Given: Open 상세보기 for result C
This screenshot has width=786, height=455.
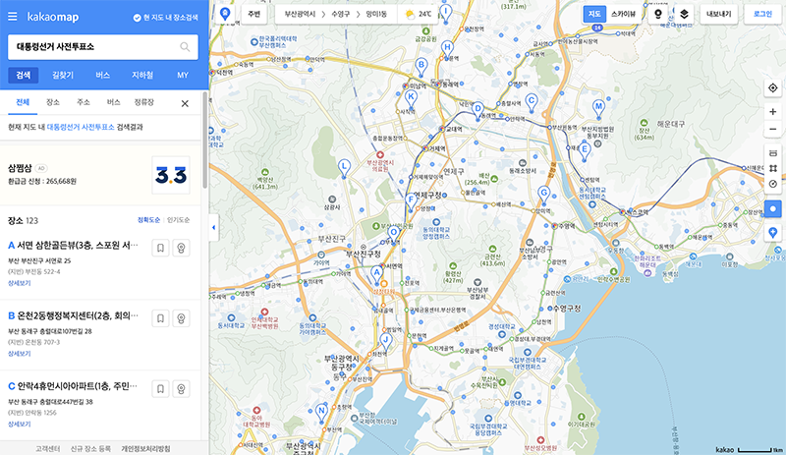Looking at the screenshot, I should [19, 424].
